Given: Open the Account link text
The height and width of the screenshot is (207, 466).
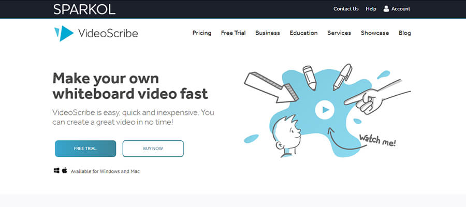Looking at the screenshot, I should tap(401, 9).
